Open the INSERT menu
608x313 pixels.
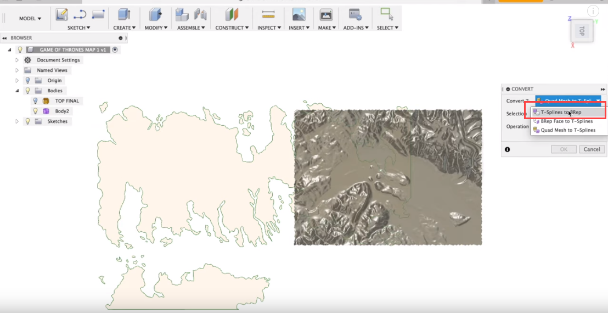pos(299,28)
